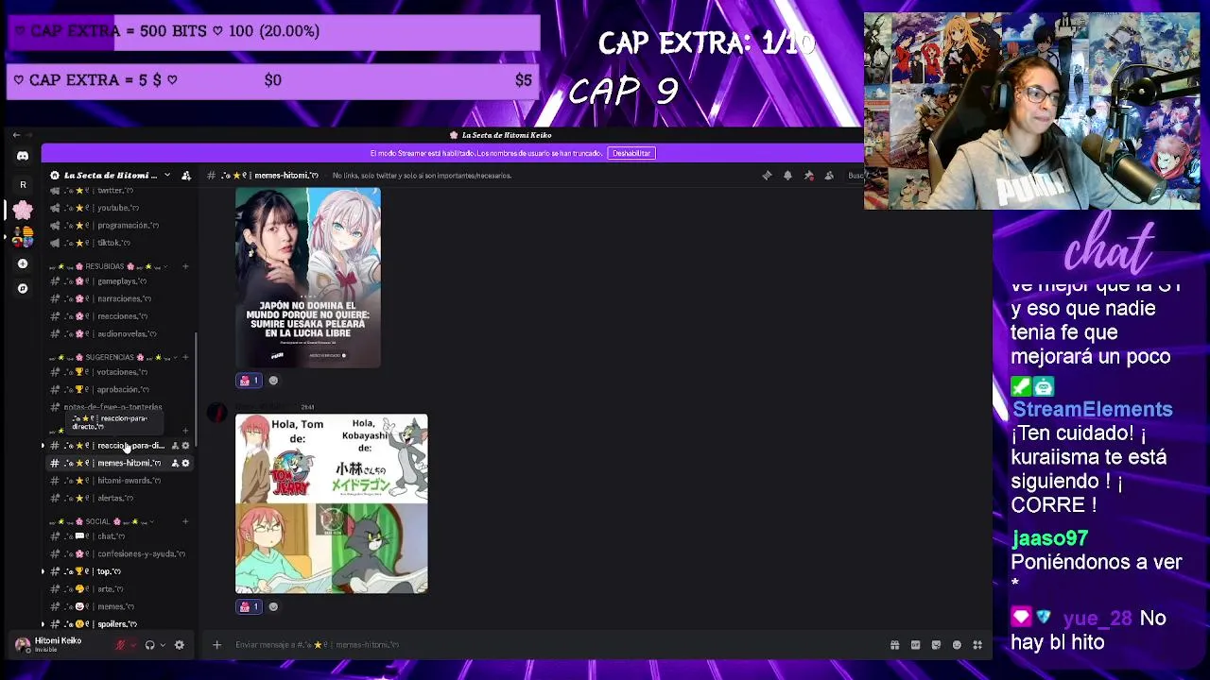
Task: Add reaction to Sumire Uesaka image post
Action: (273, 381)
